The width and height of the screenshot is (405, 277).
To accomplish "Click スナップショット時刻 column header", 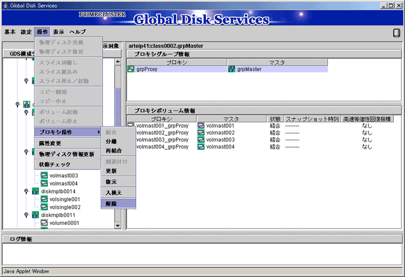I will tap(312, 119).
